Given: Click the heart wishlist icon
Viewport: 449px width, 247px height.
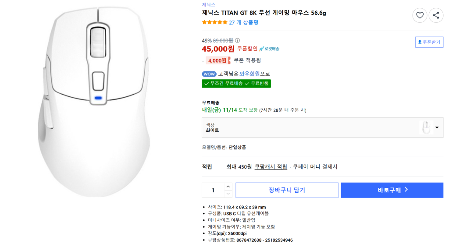Looking at the screenshot, I should point(420,16).
